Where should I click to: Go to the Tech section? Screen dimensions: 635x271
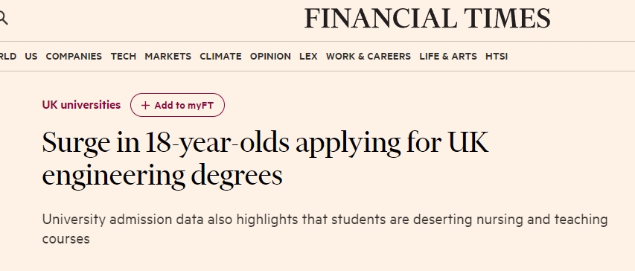click(x=124, y=57)
